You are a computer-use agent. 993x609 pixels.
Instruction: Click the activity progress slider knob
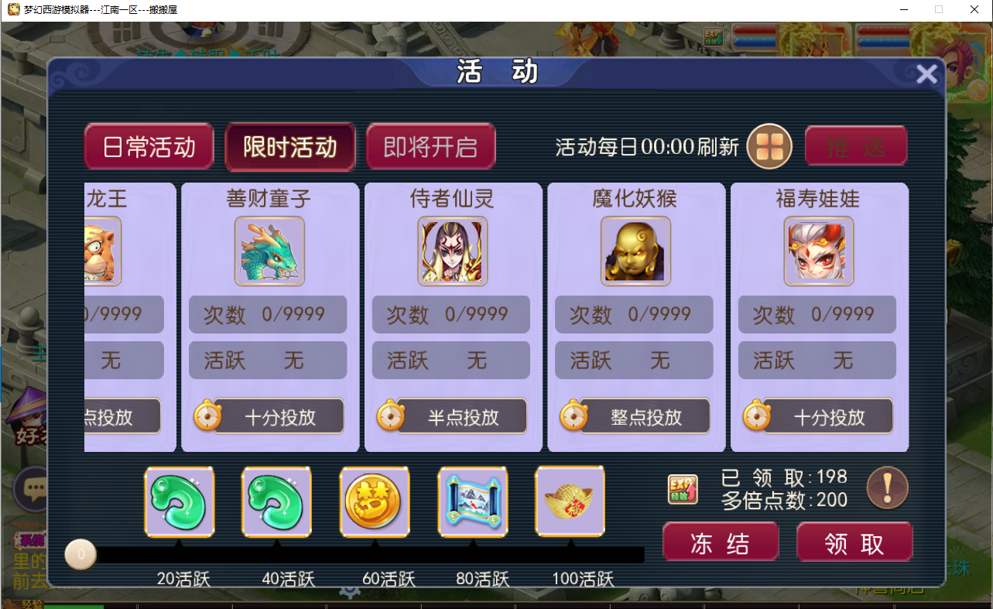pyautogui.click(x=80, y=554)
